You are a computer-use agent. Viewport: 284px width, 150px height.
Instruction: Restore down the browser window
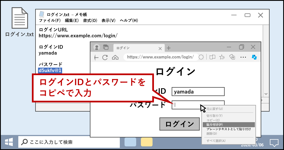click(x=242, y=47)
